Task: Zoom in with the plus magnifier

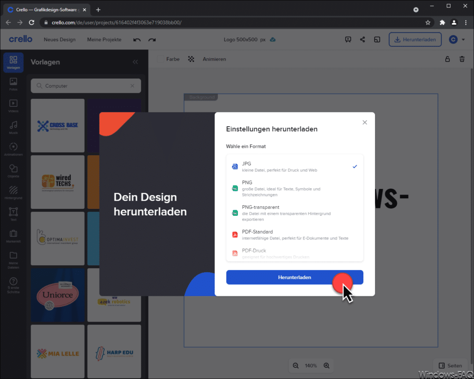Action: [326, 366]
